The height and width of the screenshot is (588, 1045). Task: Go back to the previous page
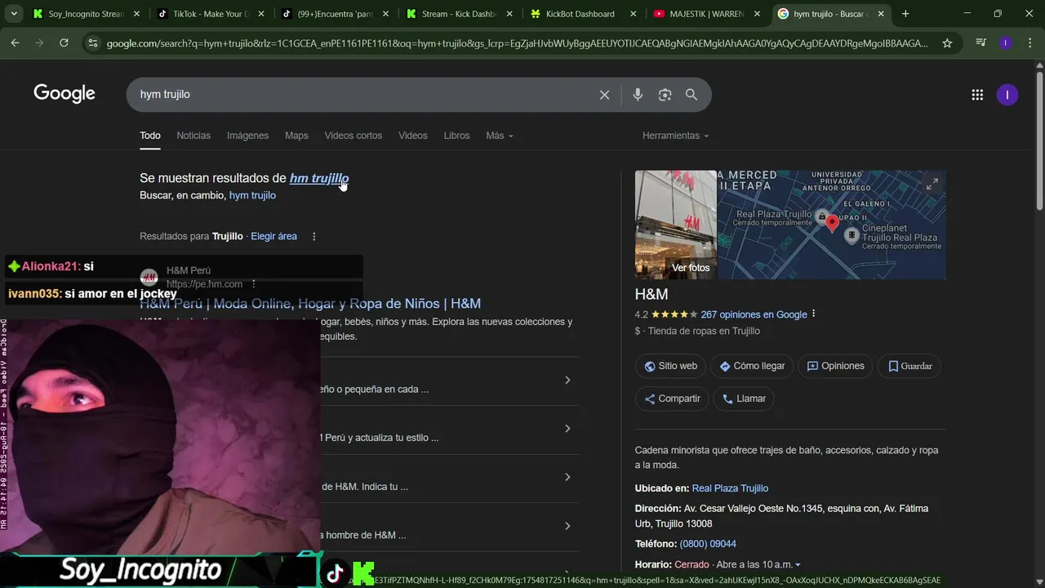point(16,43)
